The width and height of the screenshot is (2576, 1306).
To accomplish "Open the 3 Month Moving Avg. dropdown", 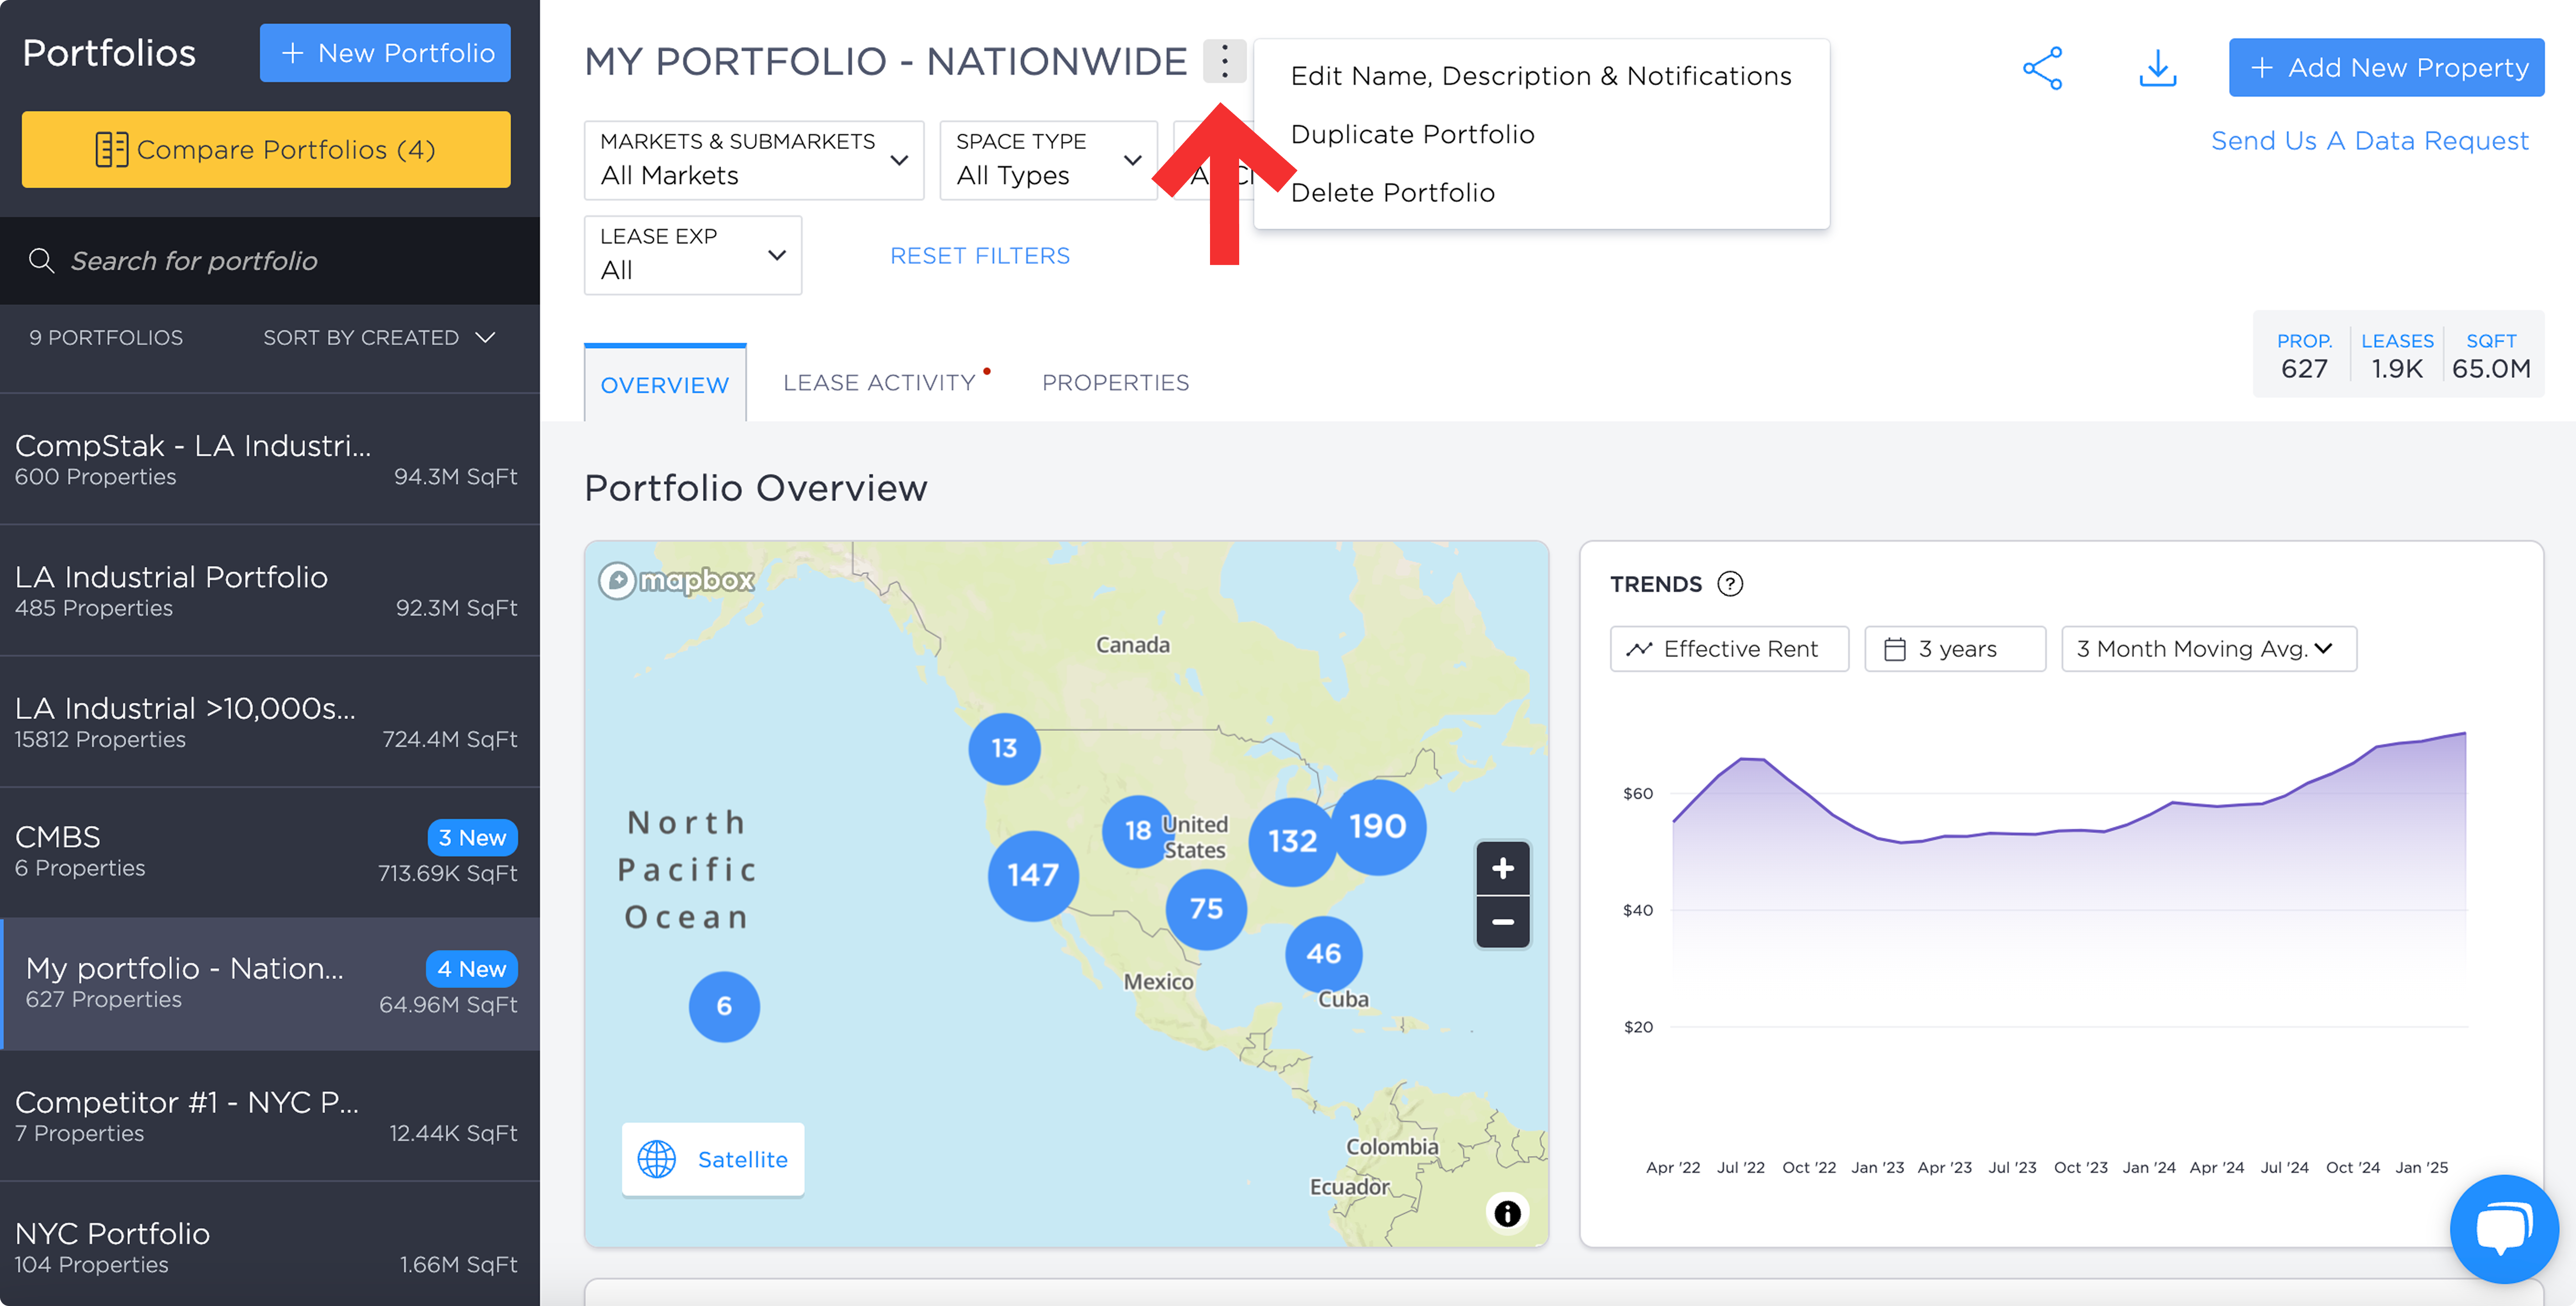I will tap(2208, 649).
